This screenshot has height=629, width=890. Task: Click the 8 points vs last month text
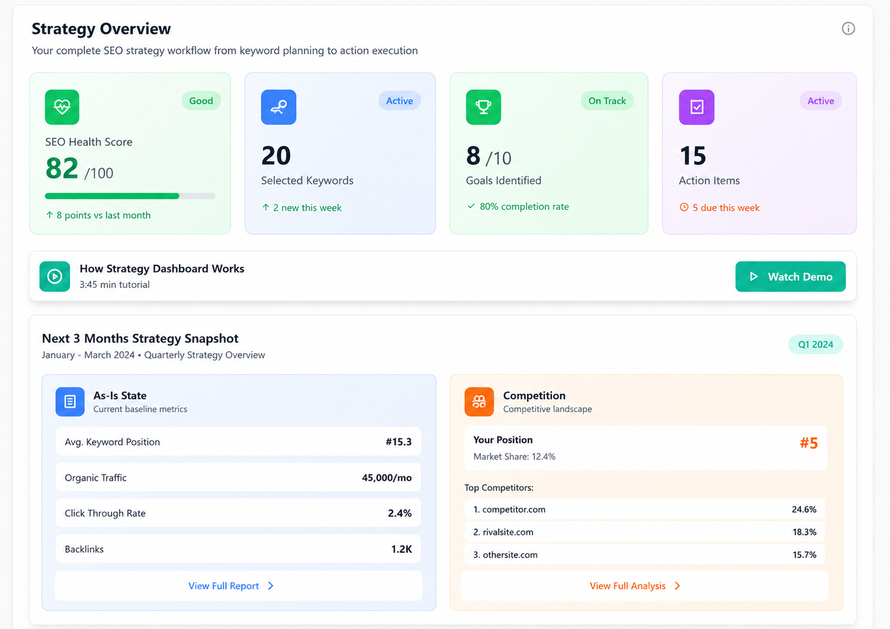[103, 215]
